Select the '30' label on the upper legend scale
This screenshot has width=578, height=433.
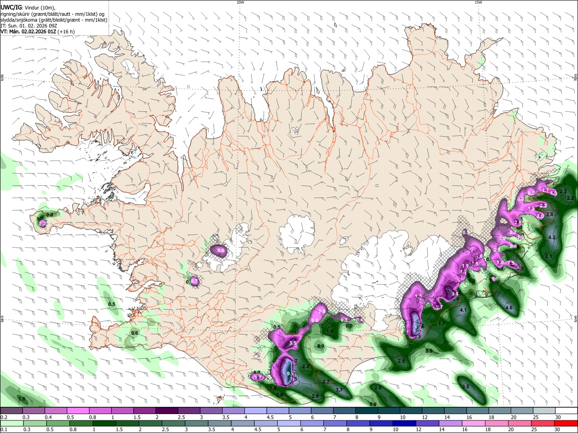pyautogui.click(x=558, y=417)
